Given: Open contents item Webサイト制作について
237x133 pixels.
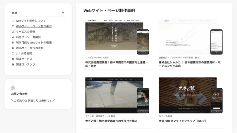Looking at the screenshot, I should (31, 21).
